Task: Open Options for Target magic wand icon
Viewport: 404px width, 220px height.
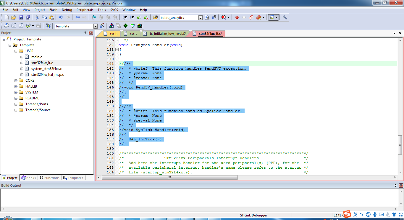Action: coord(102,26)
